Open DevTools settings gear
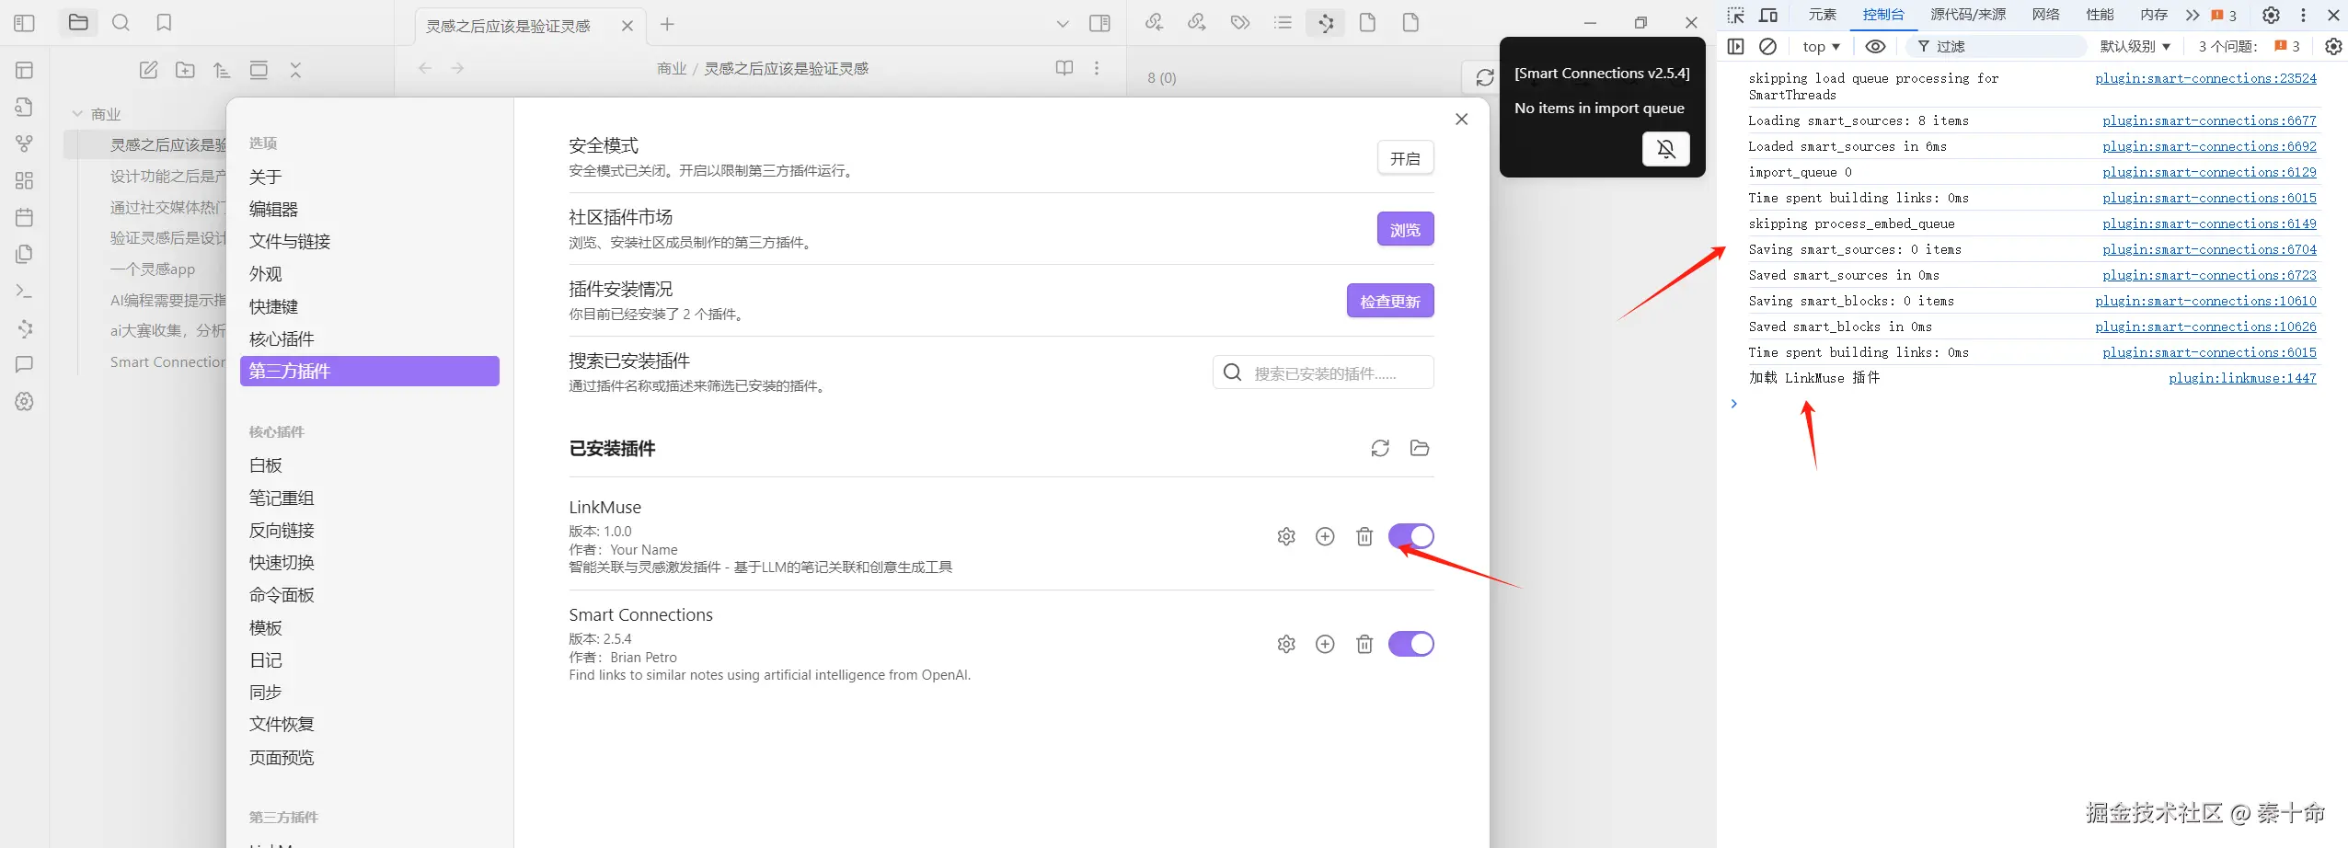 tap(2271, 15)
